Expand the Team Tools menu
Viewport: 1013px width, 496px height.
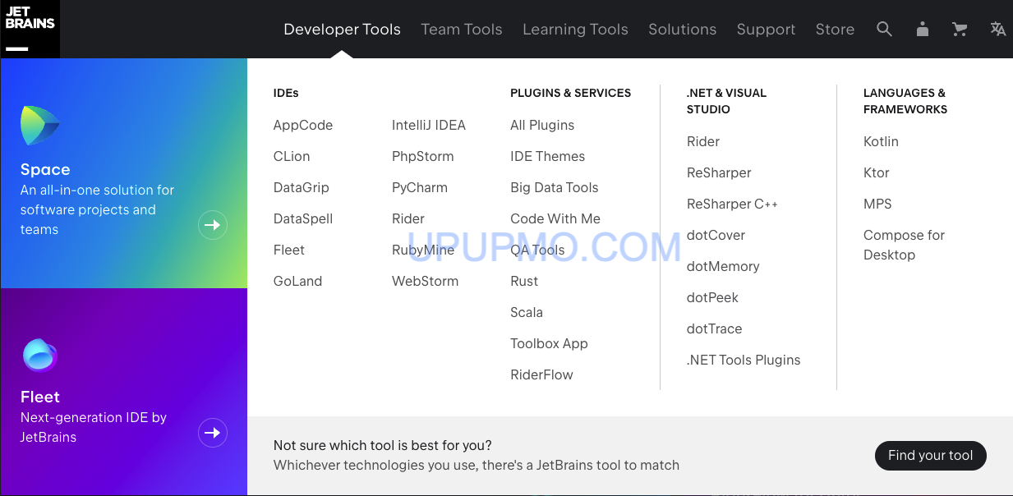pos(461,30)
